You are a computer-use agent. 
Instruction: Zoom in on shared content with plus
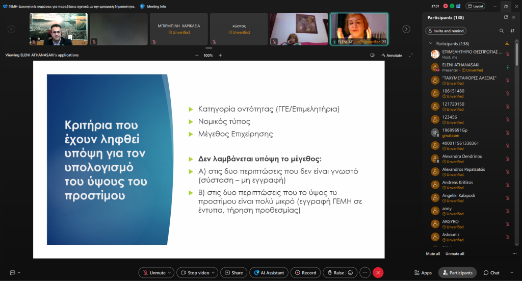coord(220,55)
